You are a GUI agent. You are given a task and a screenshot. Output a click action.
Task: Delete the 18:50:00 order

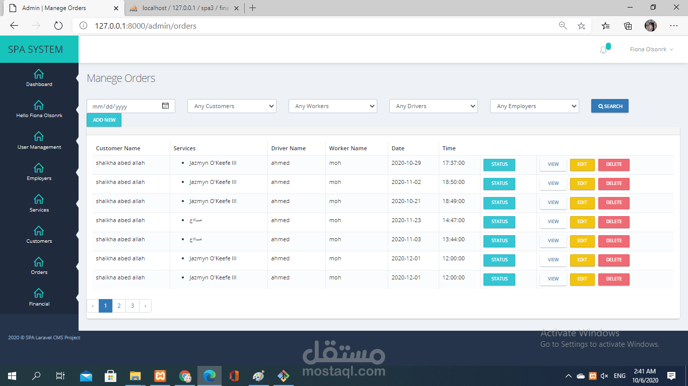click(614, 183)
